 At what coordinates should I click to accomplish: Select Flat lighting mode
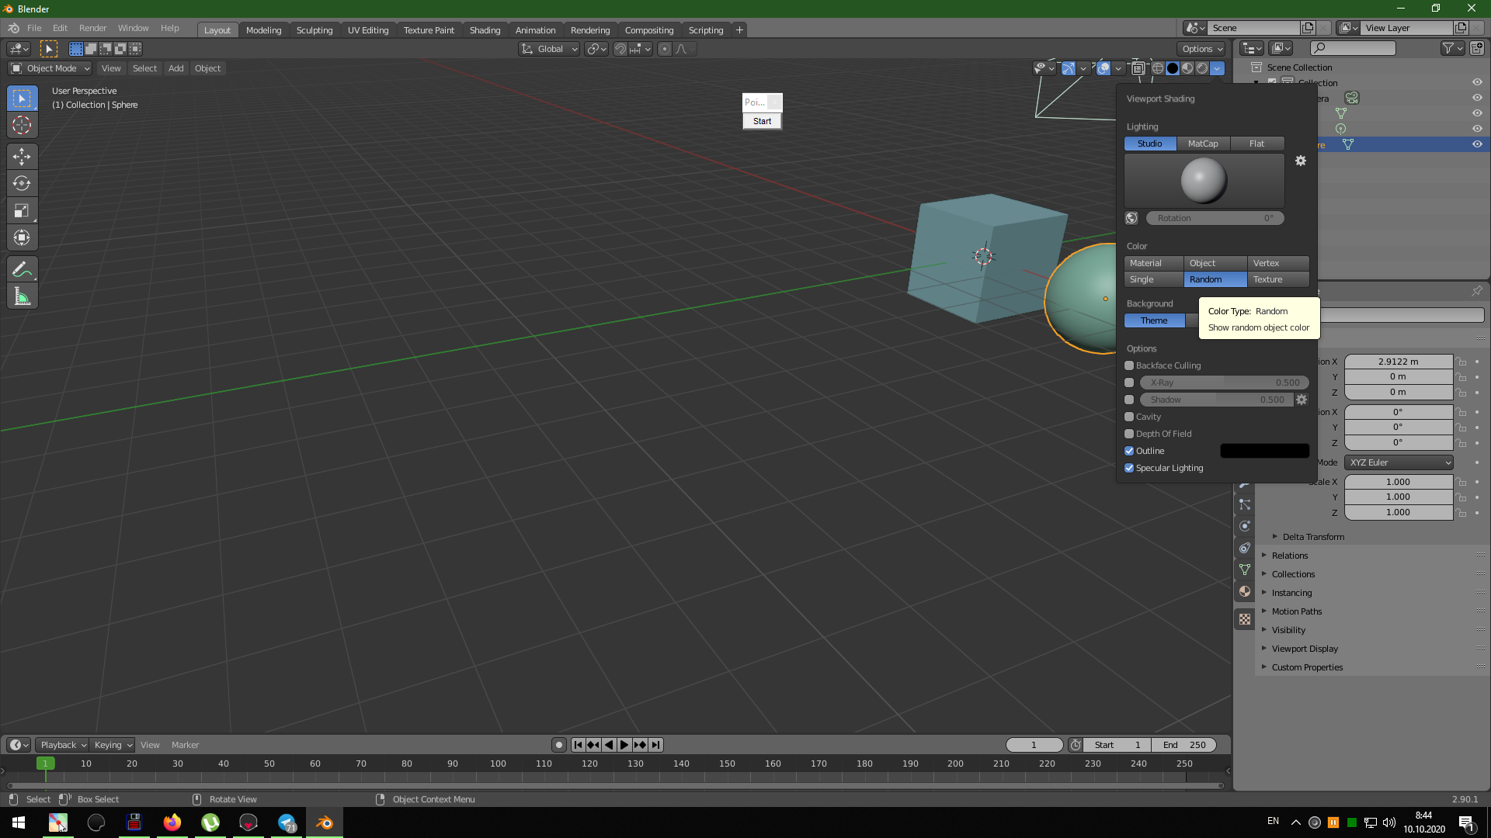coord(1257,144)
